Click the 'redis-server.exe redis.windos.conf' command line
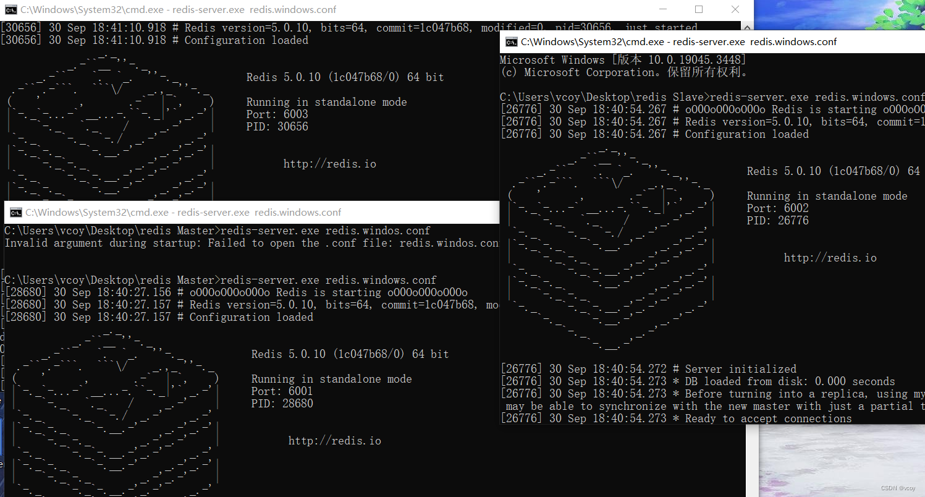This screenshot has width=925, height=497. (x=218, y=231)
